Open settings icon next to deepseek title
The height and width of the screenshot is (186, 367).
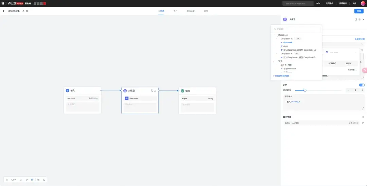[x=27, y=11]
